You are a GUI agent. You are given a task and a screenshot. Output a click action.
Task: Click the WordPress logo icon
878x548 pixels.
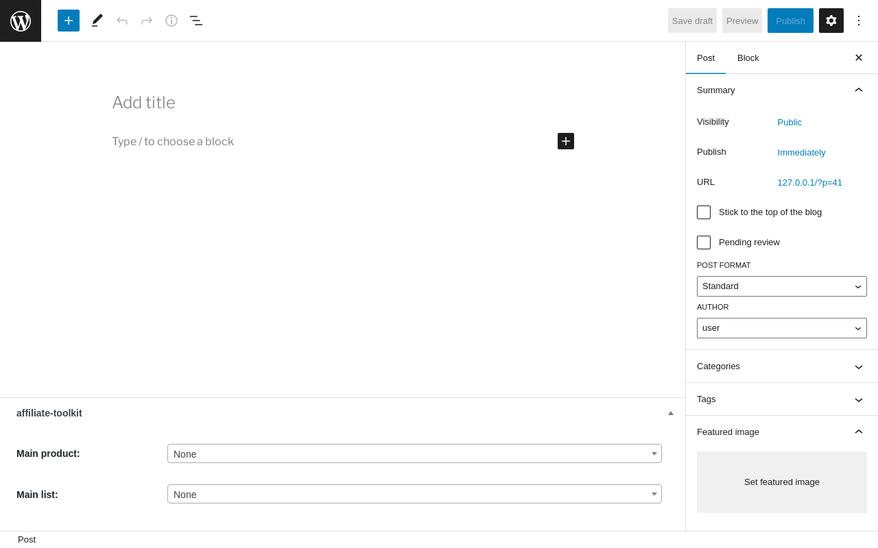(21, 21)
